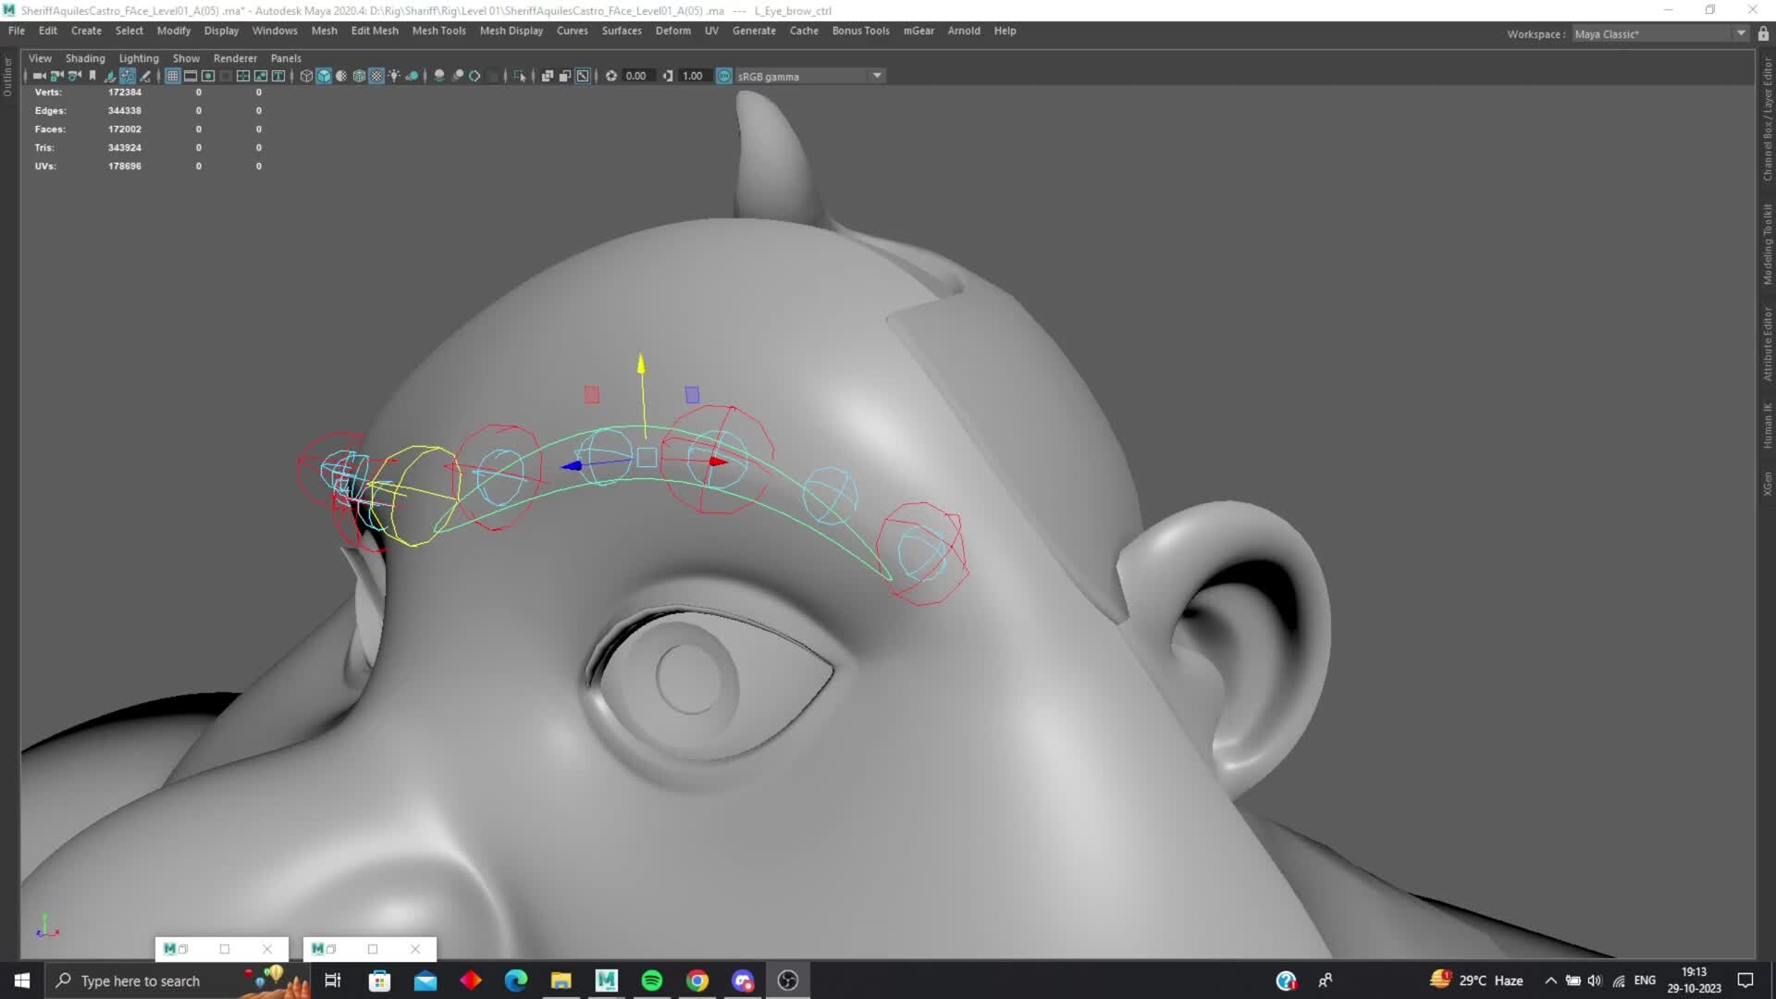Open the Render view icon in the toolbar
1776x999 pixels.
click(x=583, y=76)
